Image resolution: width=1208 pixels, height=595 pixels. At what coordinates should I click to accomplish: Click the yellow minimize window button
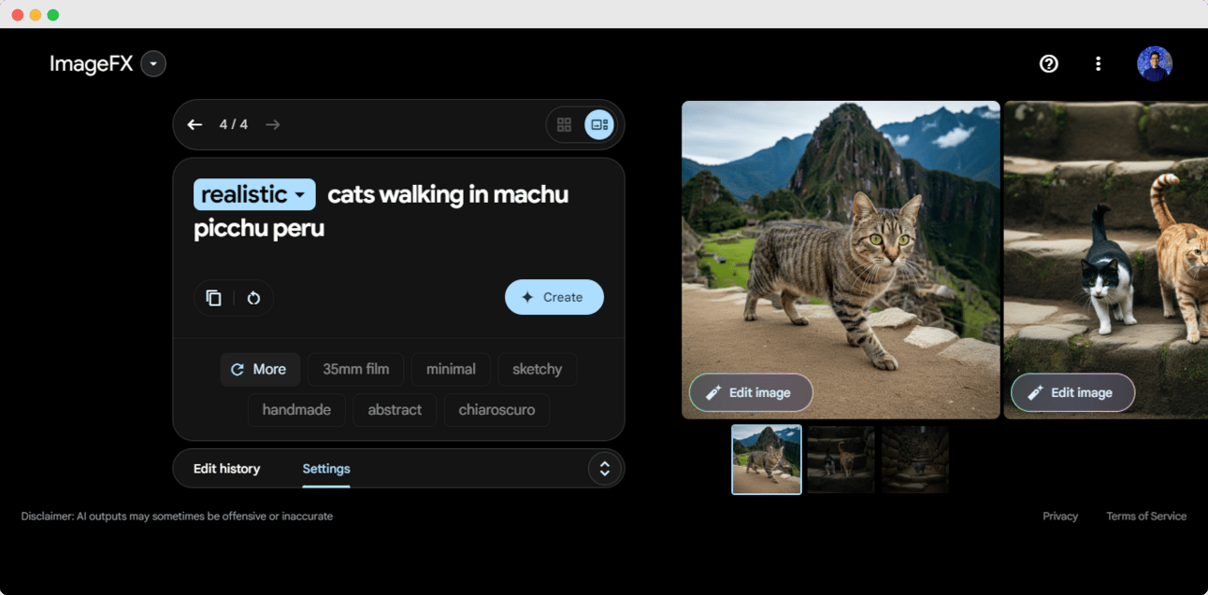tap(36, 15)
